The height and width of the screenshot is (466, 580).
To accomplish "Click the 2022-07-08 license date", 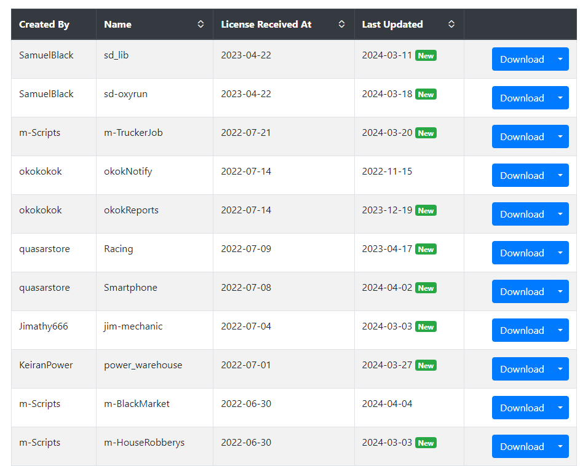I will 246,287.
